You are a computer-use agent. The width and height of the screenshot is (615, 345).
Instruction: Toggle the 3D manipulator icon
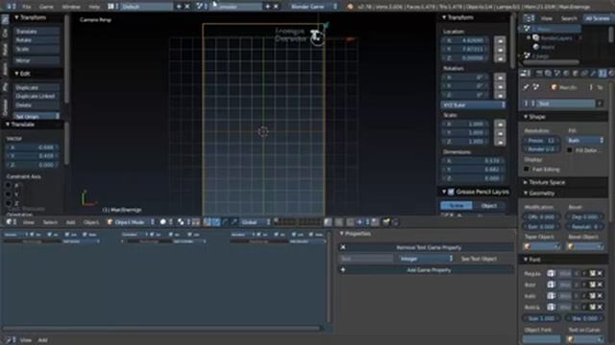coord(208,222)
